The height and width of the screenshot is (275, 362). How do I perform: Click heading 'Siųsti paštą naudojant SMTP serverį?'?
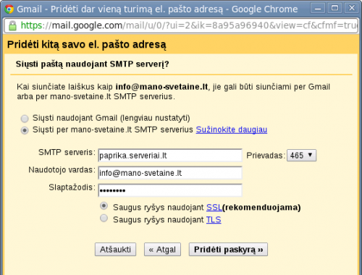[93, 64]
